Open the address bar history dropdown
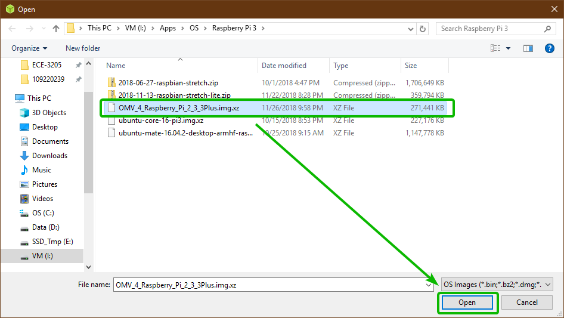 point(410,29)
